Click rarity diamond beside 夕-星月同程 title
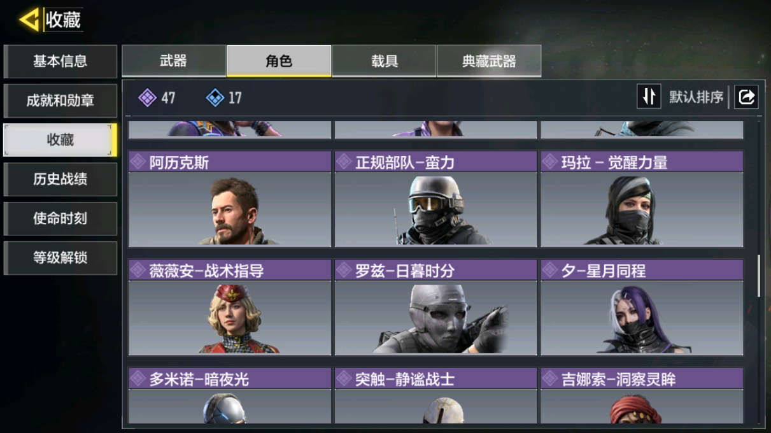Screen dimensions: 771x433 click(550, 270)
